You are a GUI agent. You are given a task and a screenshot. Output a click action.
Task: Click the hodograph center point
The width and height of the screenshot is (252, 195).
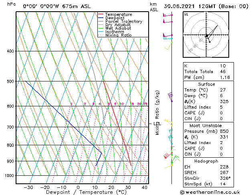coord(207,36)
